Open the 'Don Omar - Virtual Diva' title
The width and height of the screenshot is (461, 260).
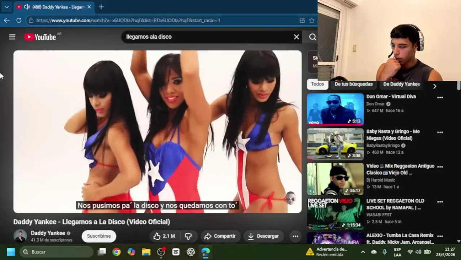click(x=391, y=97)
